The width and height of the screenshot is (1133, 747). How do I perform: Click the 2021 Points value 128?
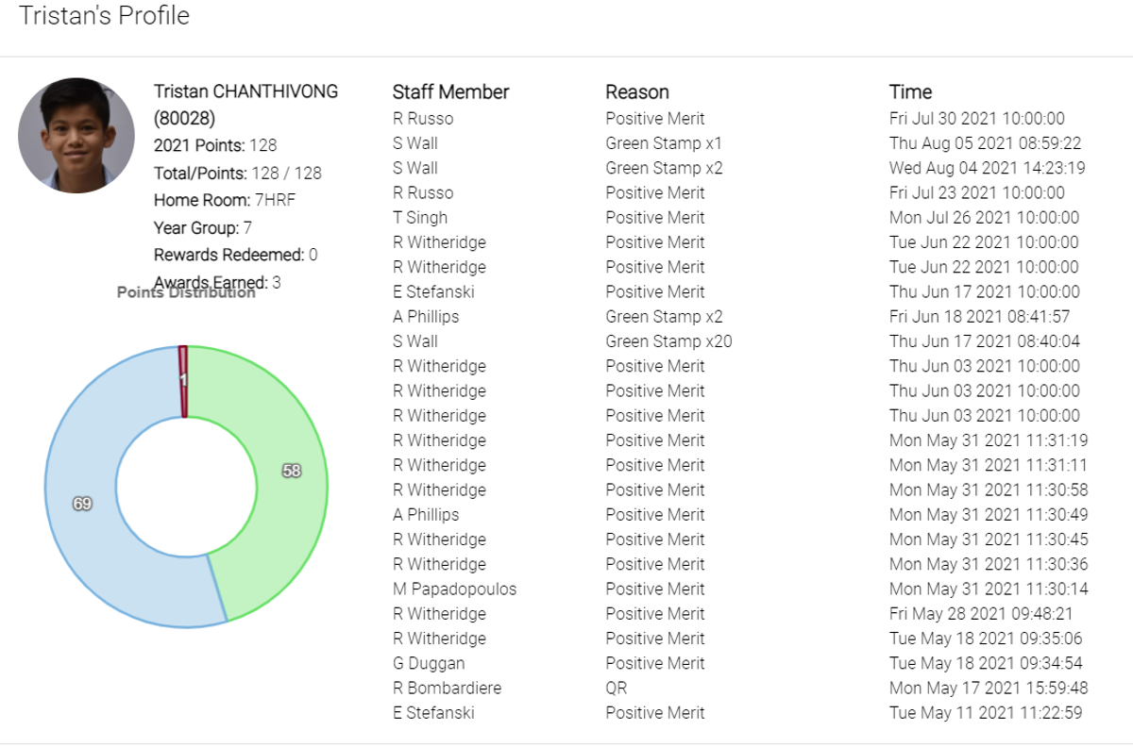pos(263,145)
